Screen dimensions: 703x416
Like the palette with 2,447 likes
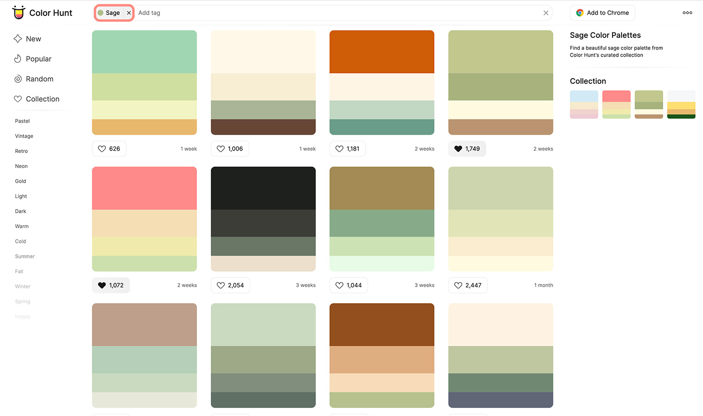(x=468, y=285)
